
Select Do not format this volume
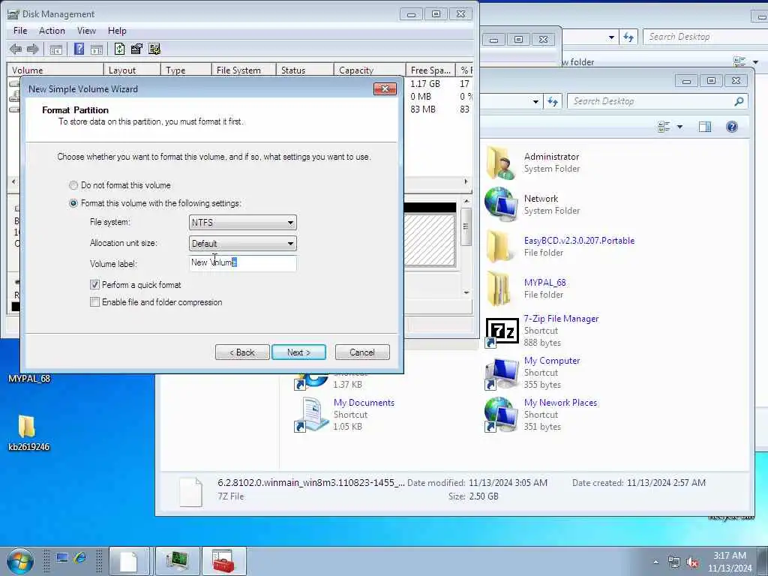click(x=73, y=186)
